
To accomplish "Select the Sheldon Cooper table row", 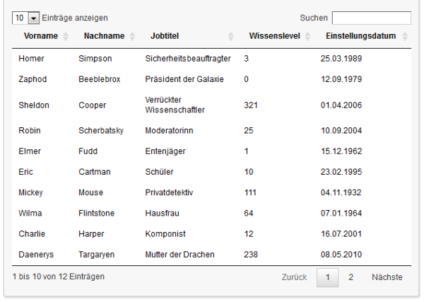I will point(211,105).
